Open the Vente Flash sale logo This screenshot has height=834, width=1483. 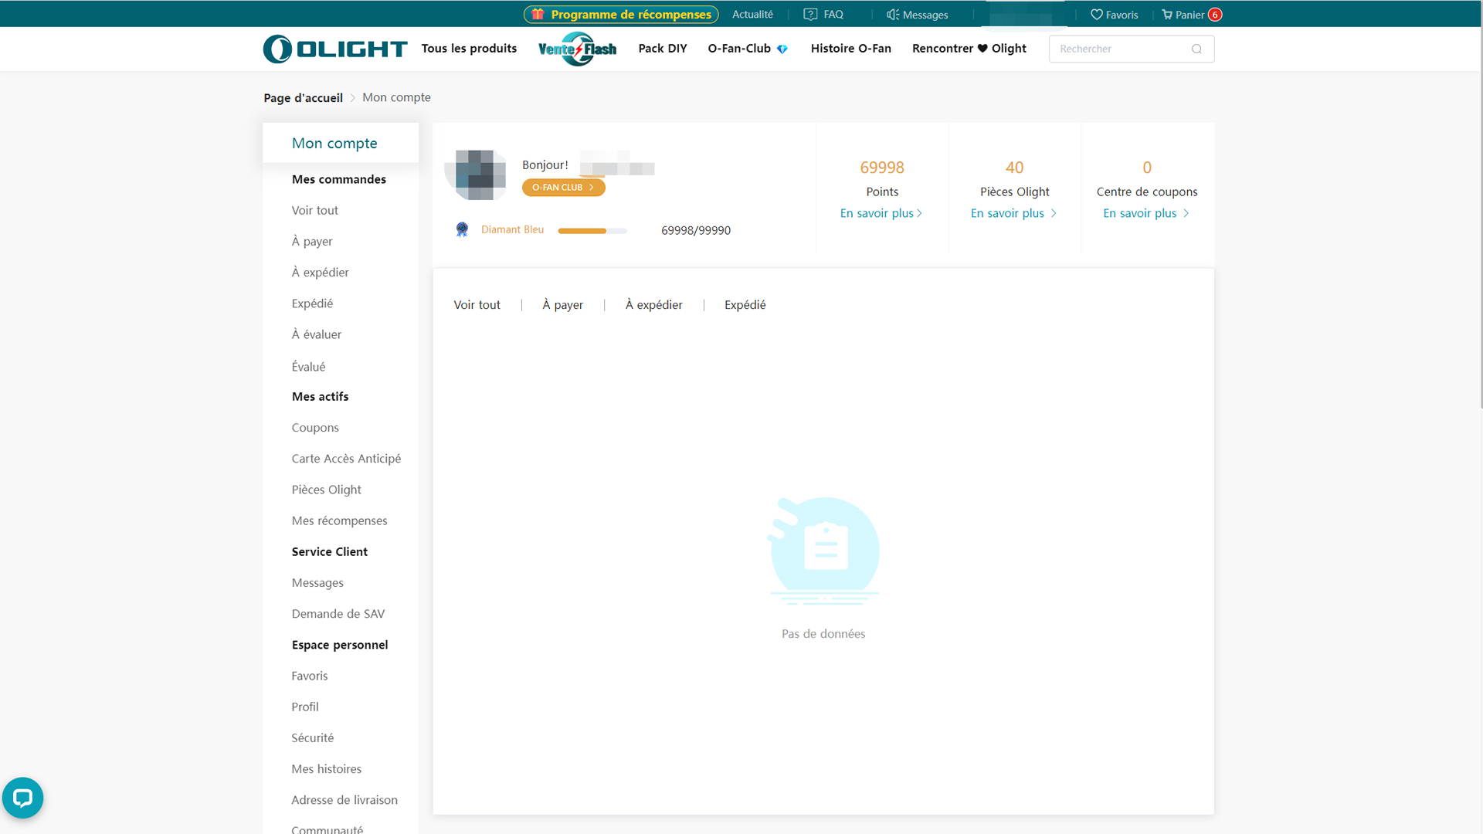(577, 49)
